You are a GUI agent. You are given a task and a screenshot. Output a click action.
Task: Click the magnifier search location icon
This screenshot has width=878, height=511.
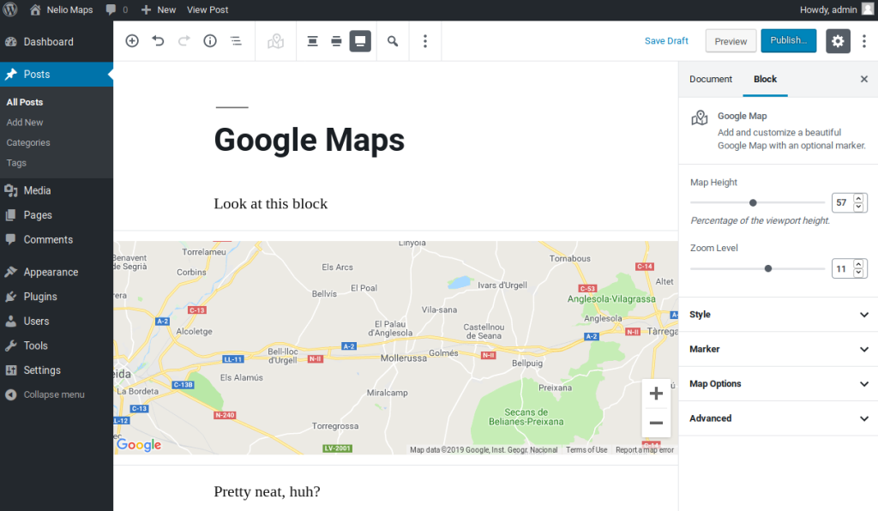click(x=393, y=41)
